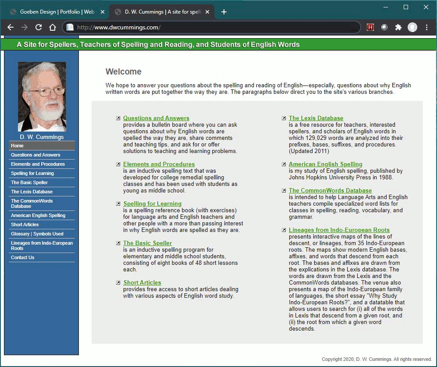Open The Basic Speller sidebar item
The height and width of the screenshot is (367, 437).
tap(42, 182)
